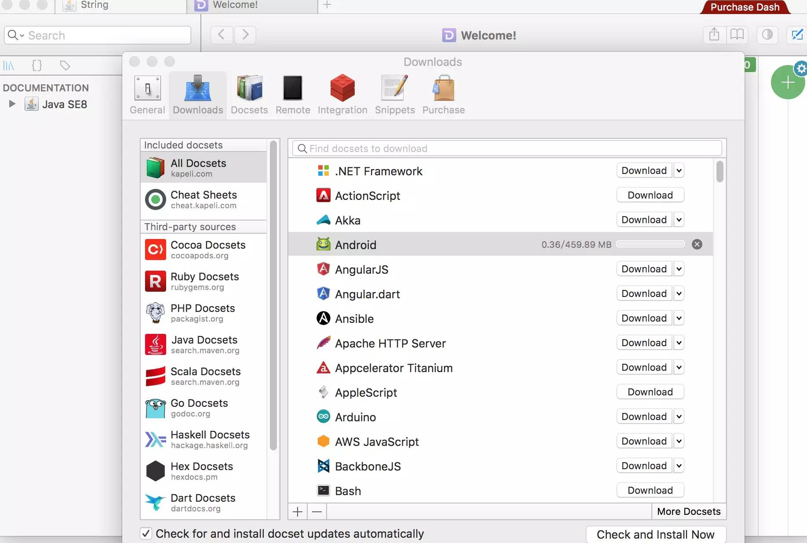Click the gear settings icon in main window
The width and height of the screenshot is (807, 543).
pyautogui.click(x=801, y=69)
